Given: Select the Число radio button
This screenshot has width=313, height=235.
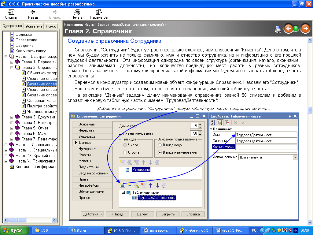Looking at the screenshot, I should [x=125, y=145].
